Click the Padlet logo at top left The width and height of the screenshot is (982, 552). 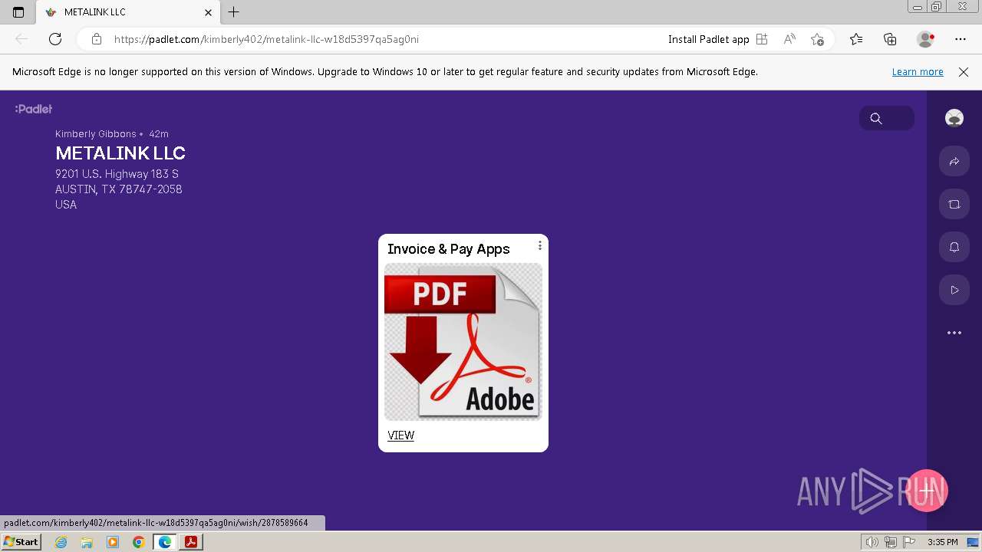point(34,109)
